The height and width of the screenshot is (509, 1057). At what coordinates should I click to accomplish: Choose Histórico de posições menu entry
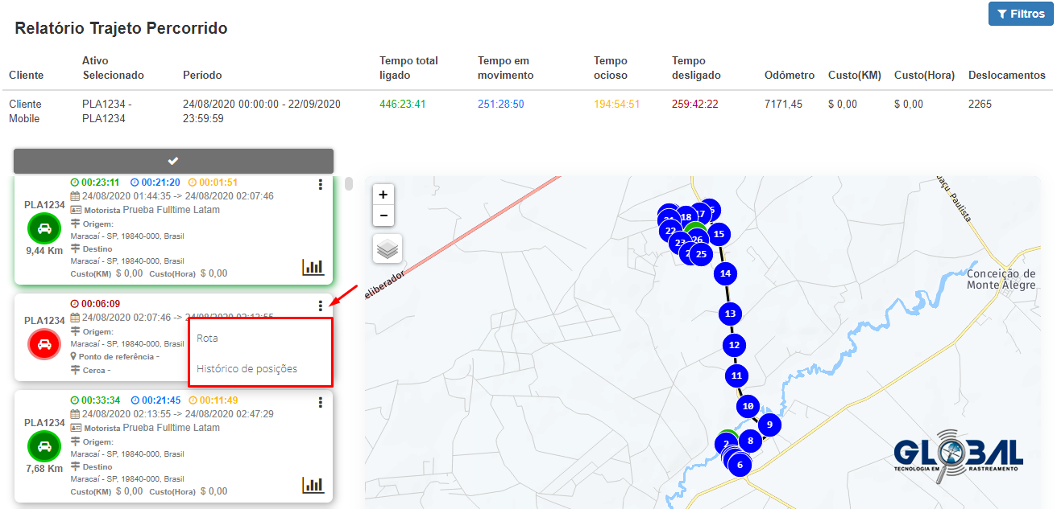point(247,369)
